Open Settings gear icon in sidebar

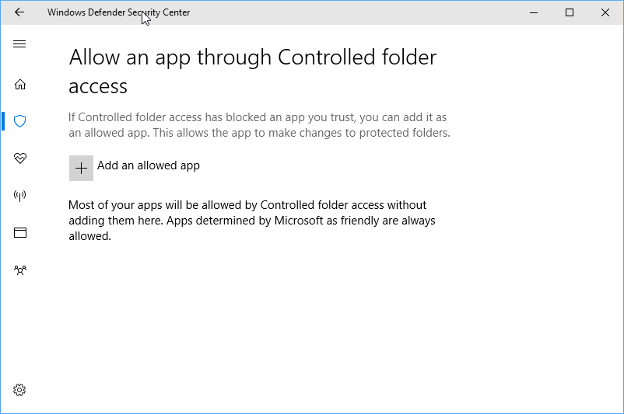coord(19,390)
